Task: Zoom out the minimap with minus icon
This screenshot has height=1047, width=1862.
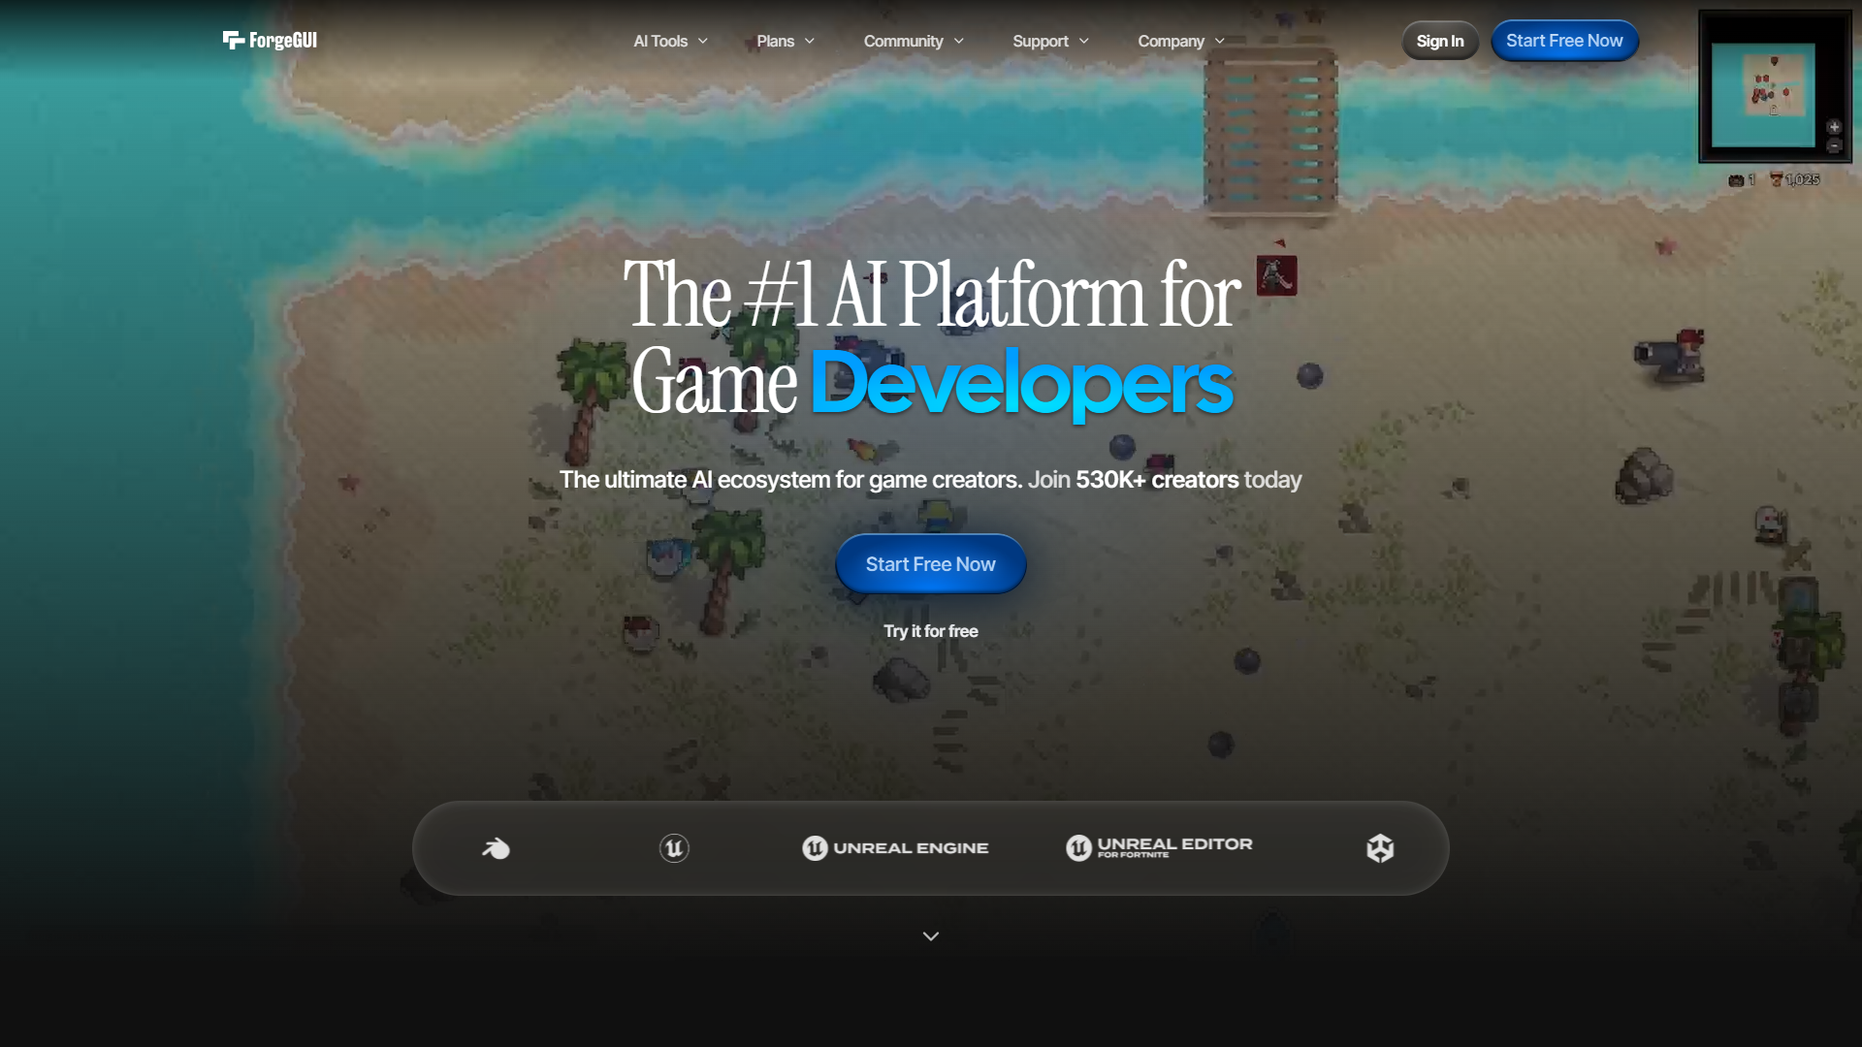Action: tap(1834, 146)
